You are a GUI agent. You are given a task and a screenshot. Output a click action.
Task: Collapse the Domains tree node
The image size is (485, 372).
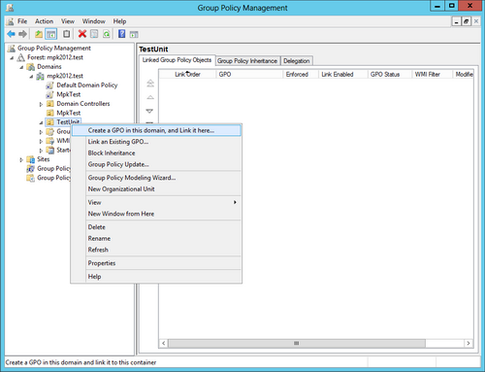[x=21, y=67]
